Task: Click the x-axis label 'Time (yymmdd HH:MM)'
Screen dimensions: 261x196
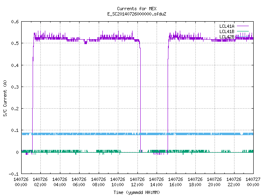Action: (137, 192)
